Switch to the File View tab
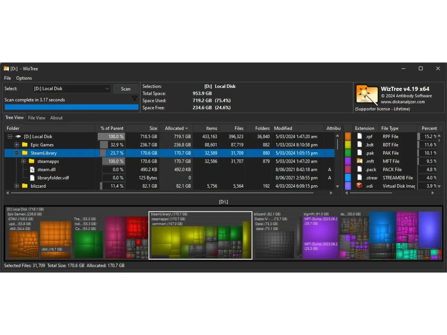This screenshot has width=447, height=335. [x=37, y=118]
